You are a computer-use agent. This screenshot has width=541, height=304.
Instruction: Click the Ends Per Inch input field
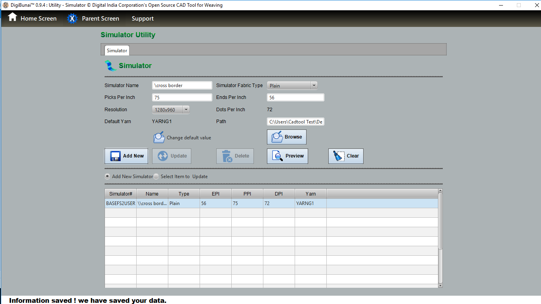pos(295,97)
